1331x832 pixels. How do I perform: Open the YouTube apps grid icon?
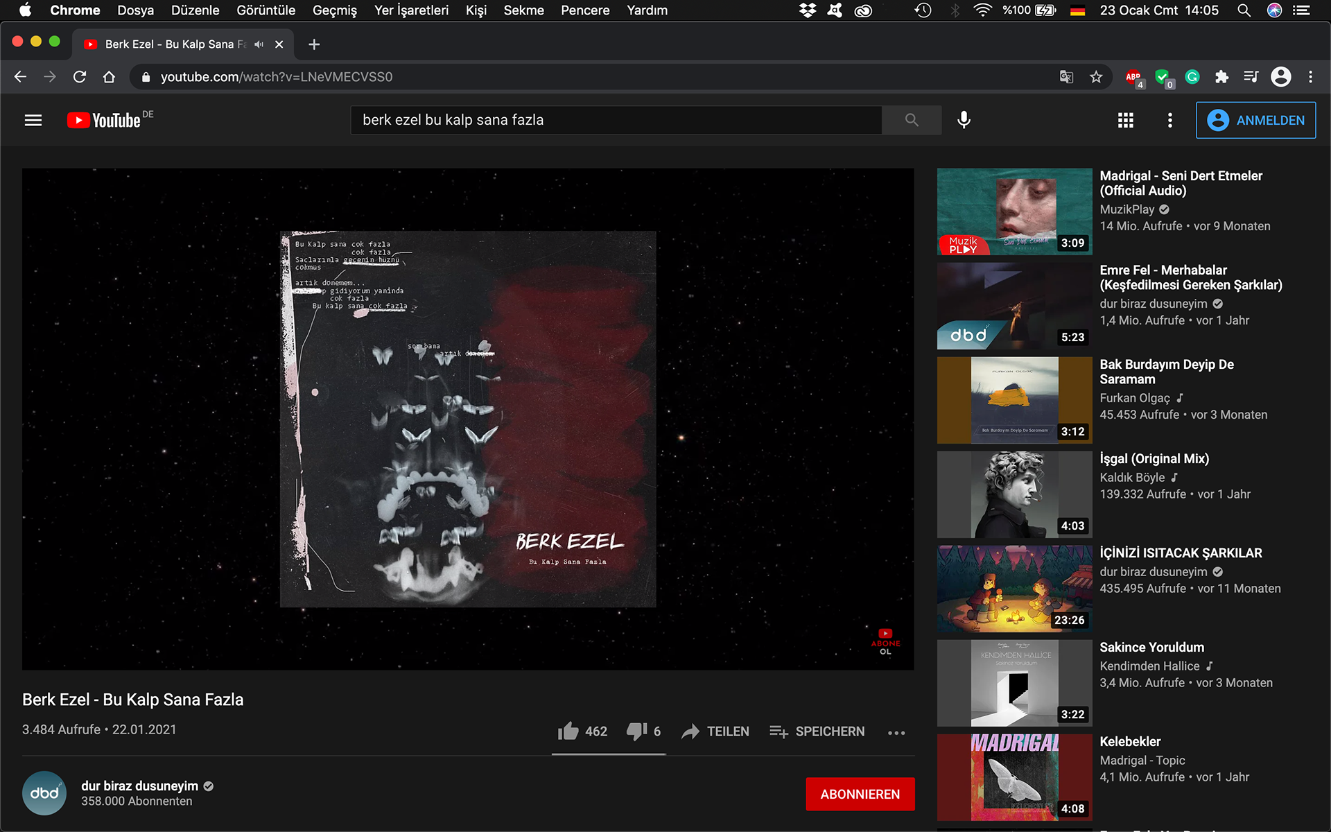tap(1125, 121)
